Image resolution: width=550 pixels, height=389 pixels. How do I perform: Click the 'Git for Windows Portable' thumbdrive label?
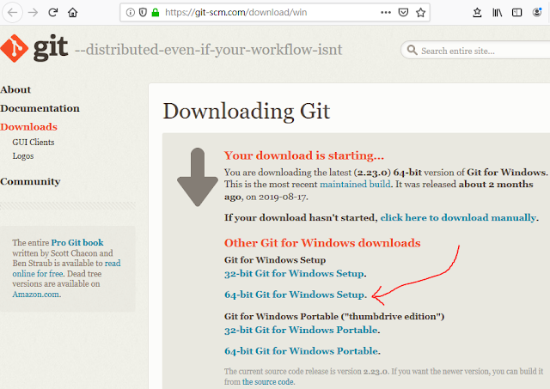point(334,317)
